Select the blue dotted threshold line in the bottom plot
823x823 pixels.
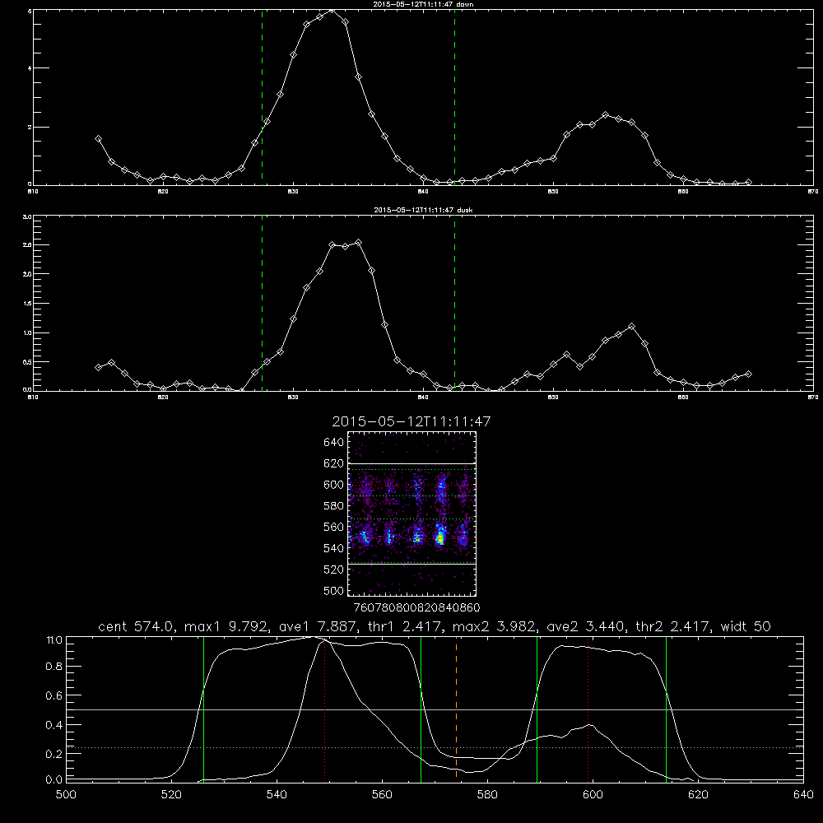(435, 747)
